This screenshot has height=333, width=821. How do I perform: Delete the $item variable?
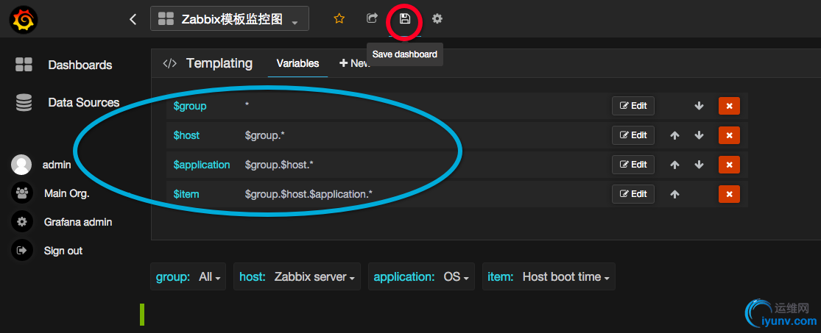729,194
